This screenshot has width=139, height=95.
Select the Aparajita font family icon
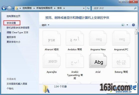[x=52, y=61]
